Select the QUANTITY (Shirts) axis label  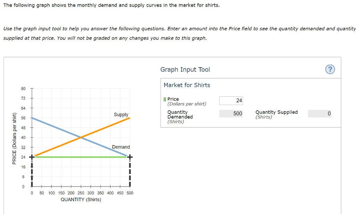[80, 199]
